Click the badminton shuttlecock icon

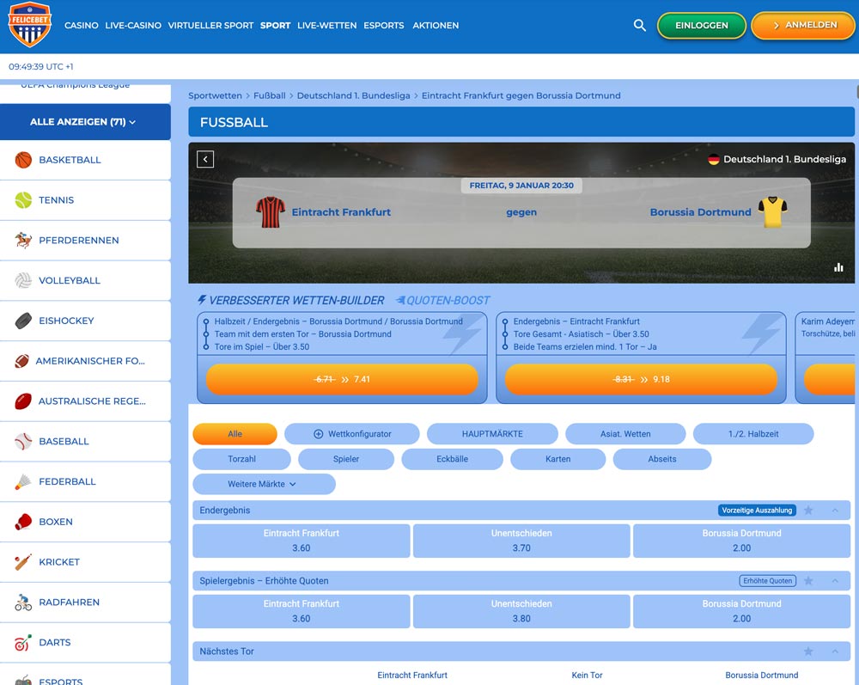coord(23,481)
